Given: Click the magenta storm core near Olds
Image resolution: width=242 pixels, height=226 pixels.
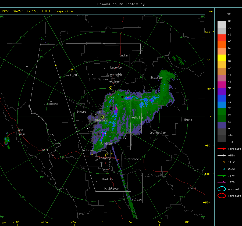Looking at the screenshot, I should click(116, 109).
